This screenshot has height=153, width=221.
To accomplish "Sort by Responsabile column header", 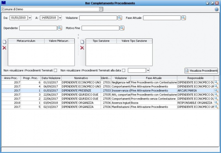I will [196, 78].
